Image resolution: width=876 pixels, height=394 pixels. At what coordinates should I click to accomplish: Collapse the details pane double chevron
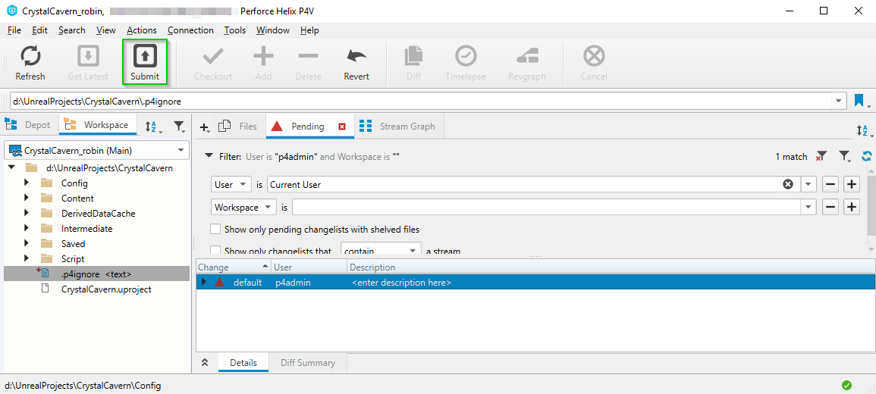205,363
